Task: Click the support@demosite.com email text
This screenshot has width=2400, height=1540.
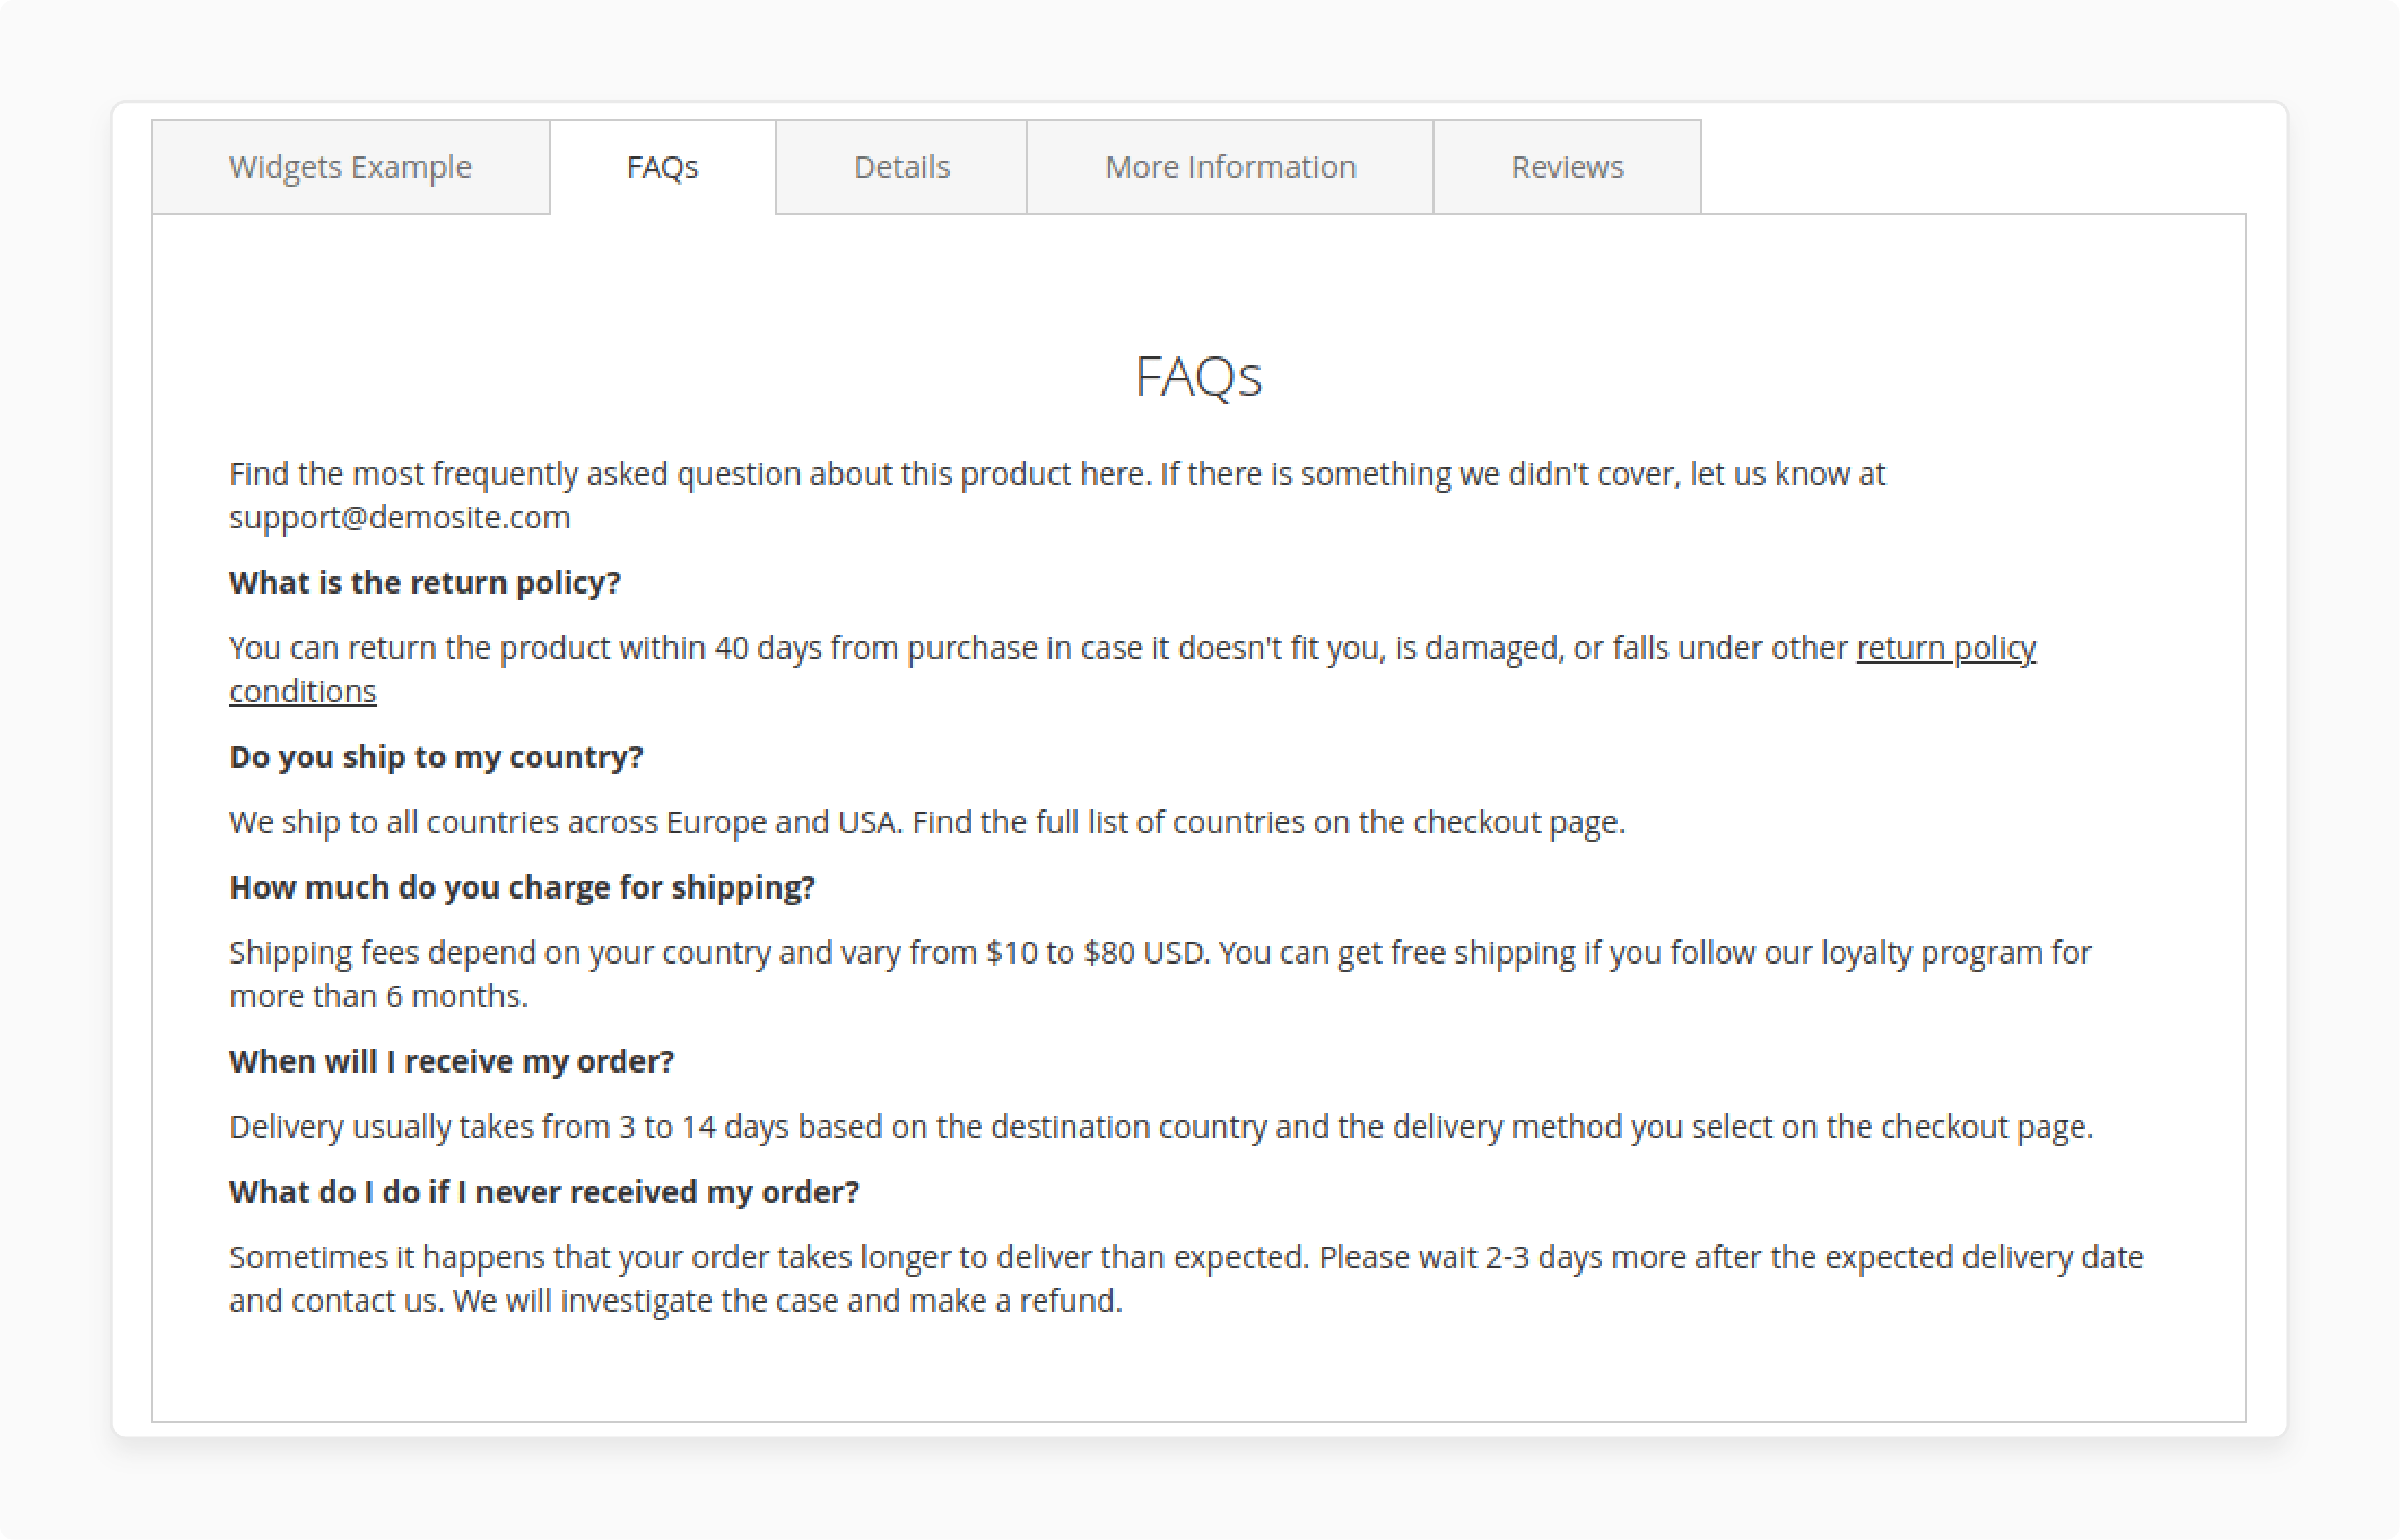Action: pyautogui.click(x=399, y=518)
